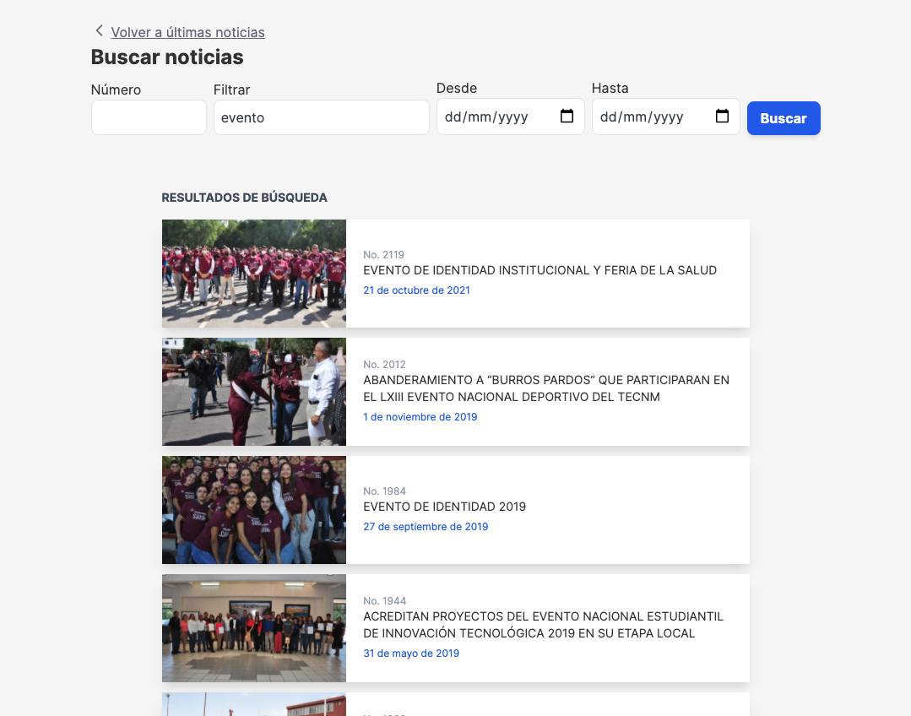
Task: Open the Desde calendar picker icon
Action: (x=567, y=117)
